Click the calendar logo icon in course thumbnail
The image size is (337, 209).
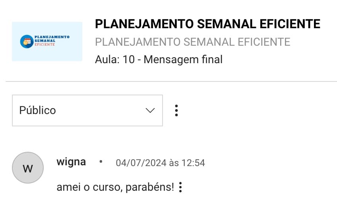(27, 41)
